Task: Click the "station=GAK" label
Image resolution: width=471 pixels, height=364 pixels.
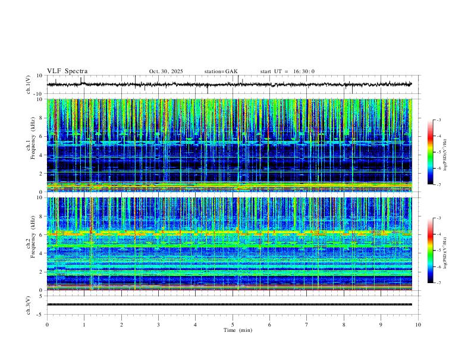Action: pos(221,71)
